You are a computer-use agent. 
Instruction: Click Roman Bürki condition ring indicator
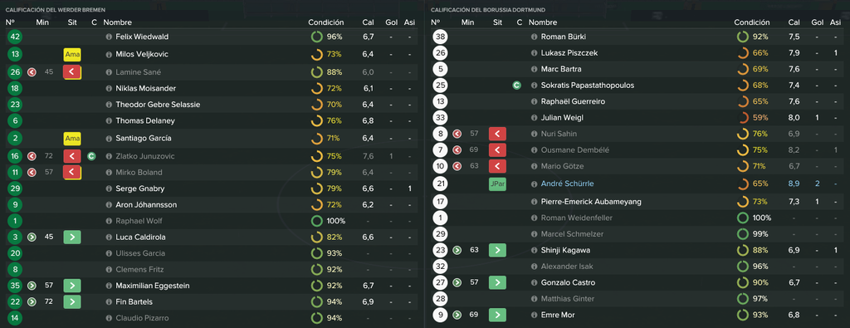[x=743, y=37]
